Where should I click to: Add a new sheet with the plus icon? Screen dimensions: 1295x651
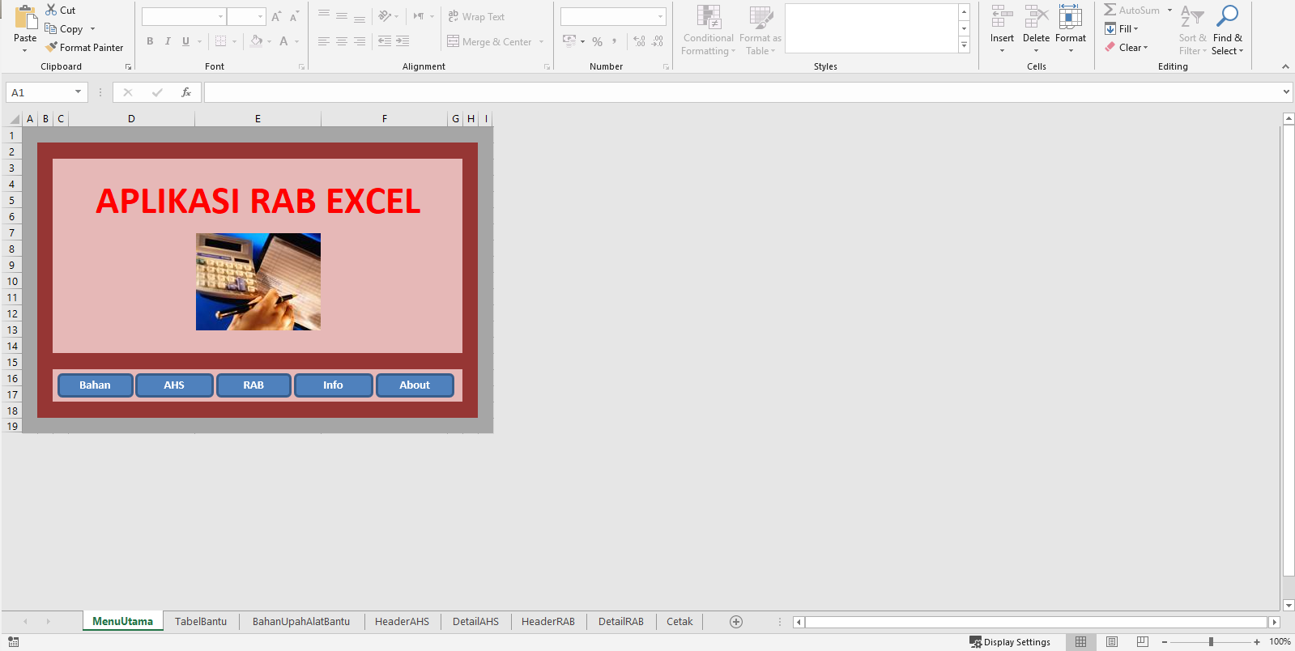(736, 622)
